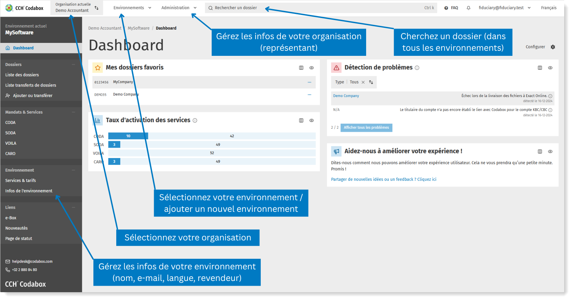Clear the Type Tous filter with X
This screenshot has width=572, height=300.
coord(363,82)
